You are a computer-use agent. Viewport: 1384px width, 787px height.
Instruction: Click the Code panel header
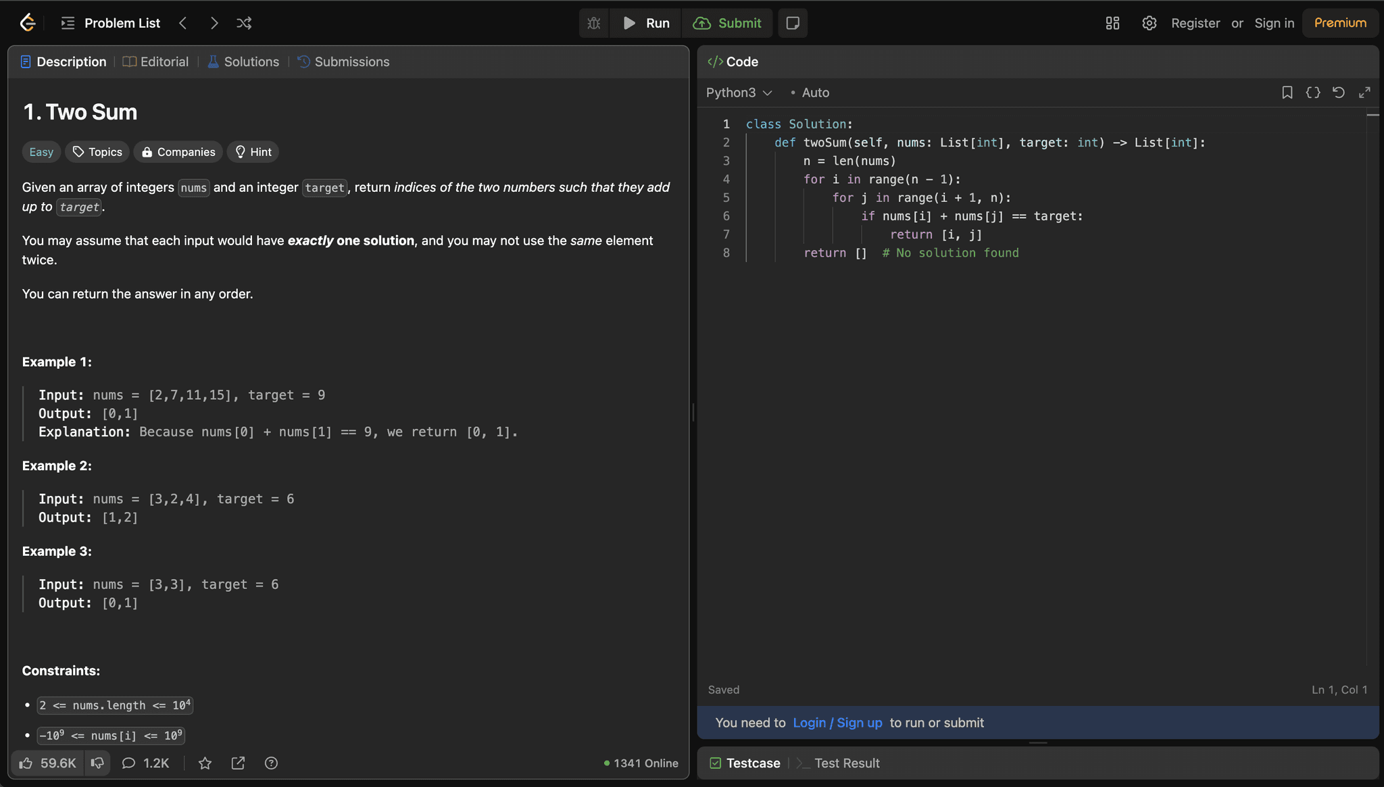click(733, 61)
